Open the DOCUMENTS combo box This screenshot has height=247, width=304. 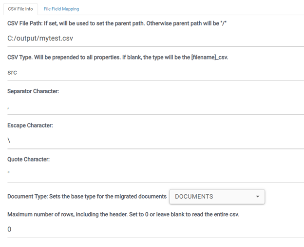(x=217, y=197)
